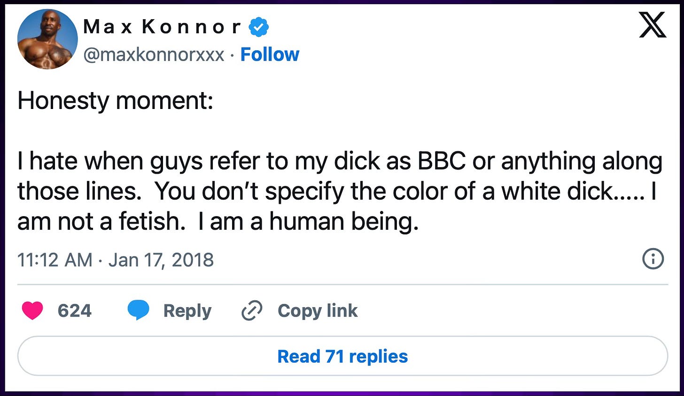Open the Max Konnor display name
Viewport: 684px width, 396px height.
[162, 27]
